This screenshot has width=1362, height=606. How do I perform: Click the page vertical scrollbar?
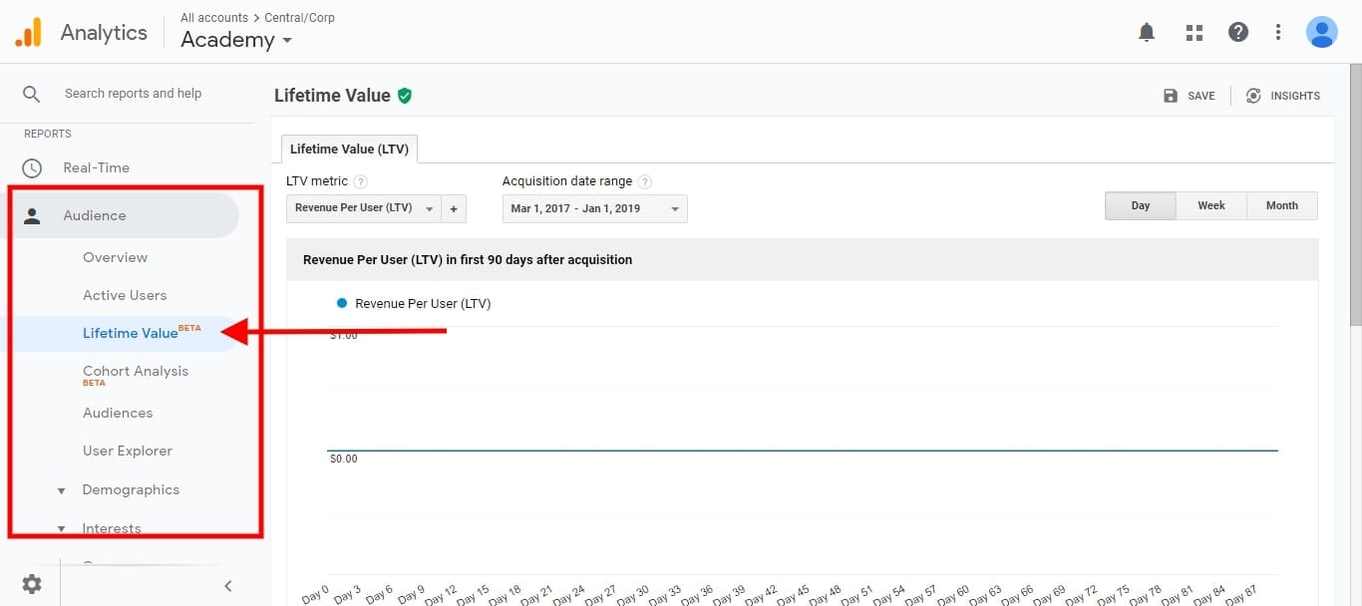point(1354,199)
